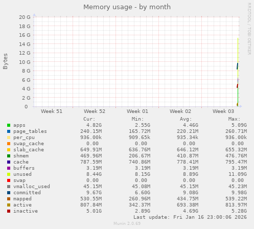
Task: Click the 'Munin 2.0.69' footer text
Action: point(127,223)
